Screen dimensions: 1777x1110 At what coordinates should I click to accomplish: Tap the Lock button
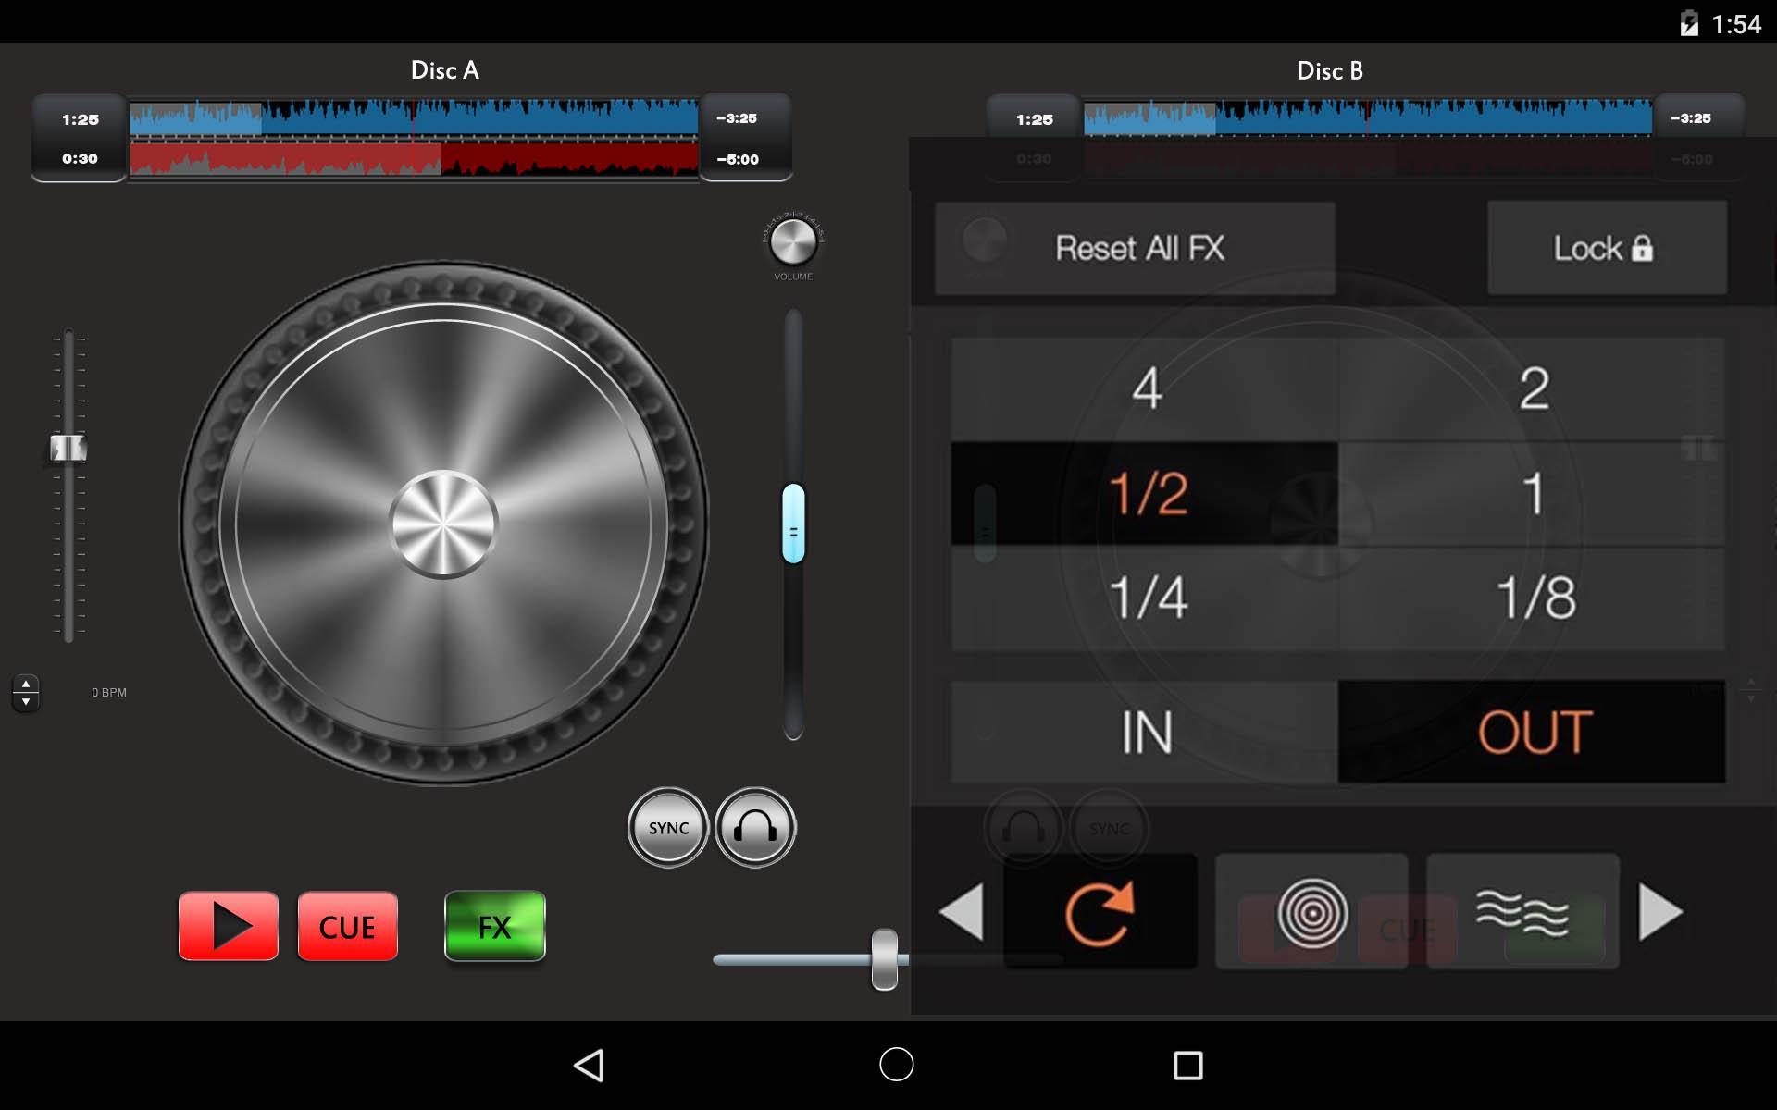1607,248
